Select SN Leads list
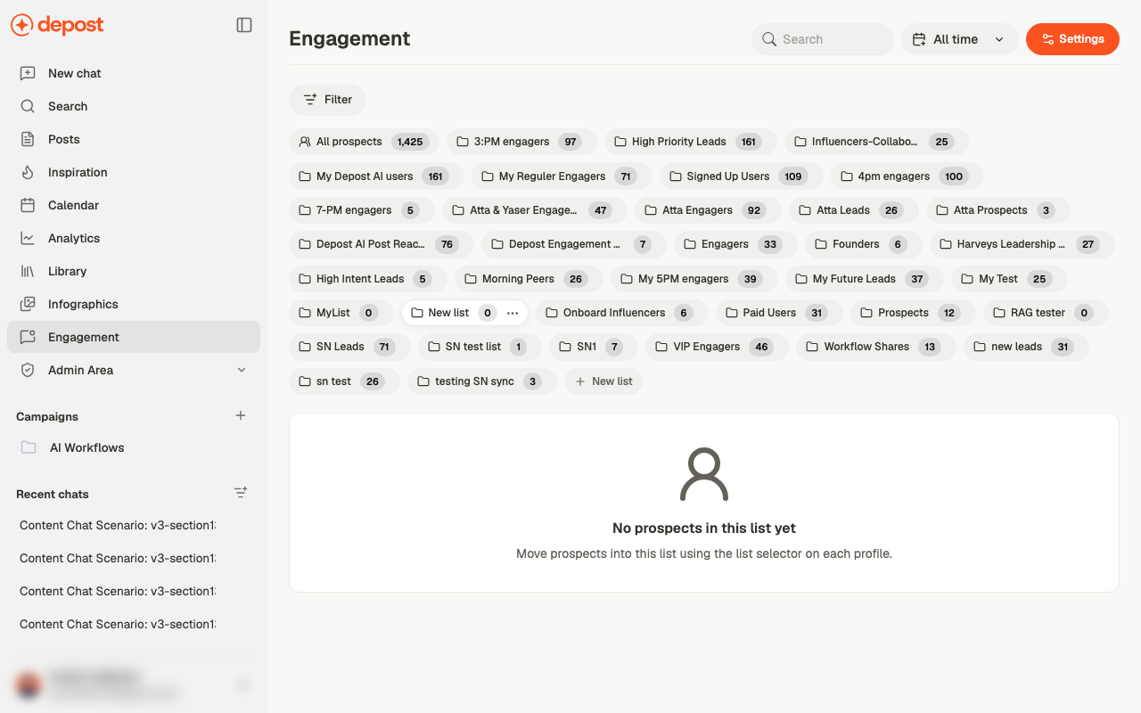 point(349,347)
